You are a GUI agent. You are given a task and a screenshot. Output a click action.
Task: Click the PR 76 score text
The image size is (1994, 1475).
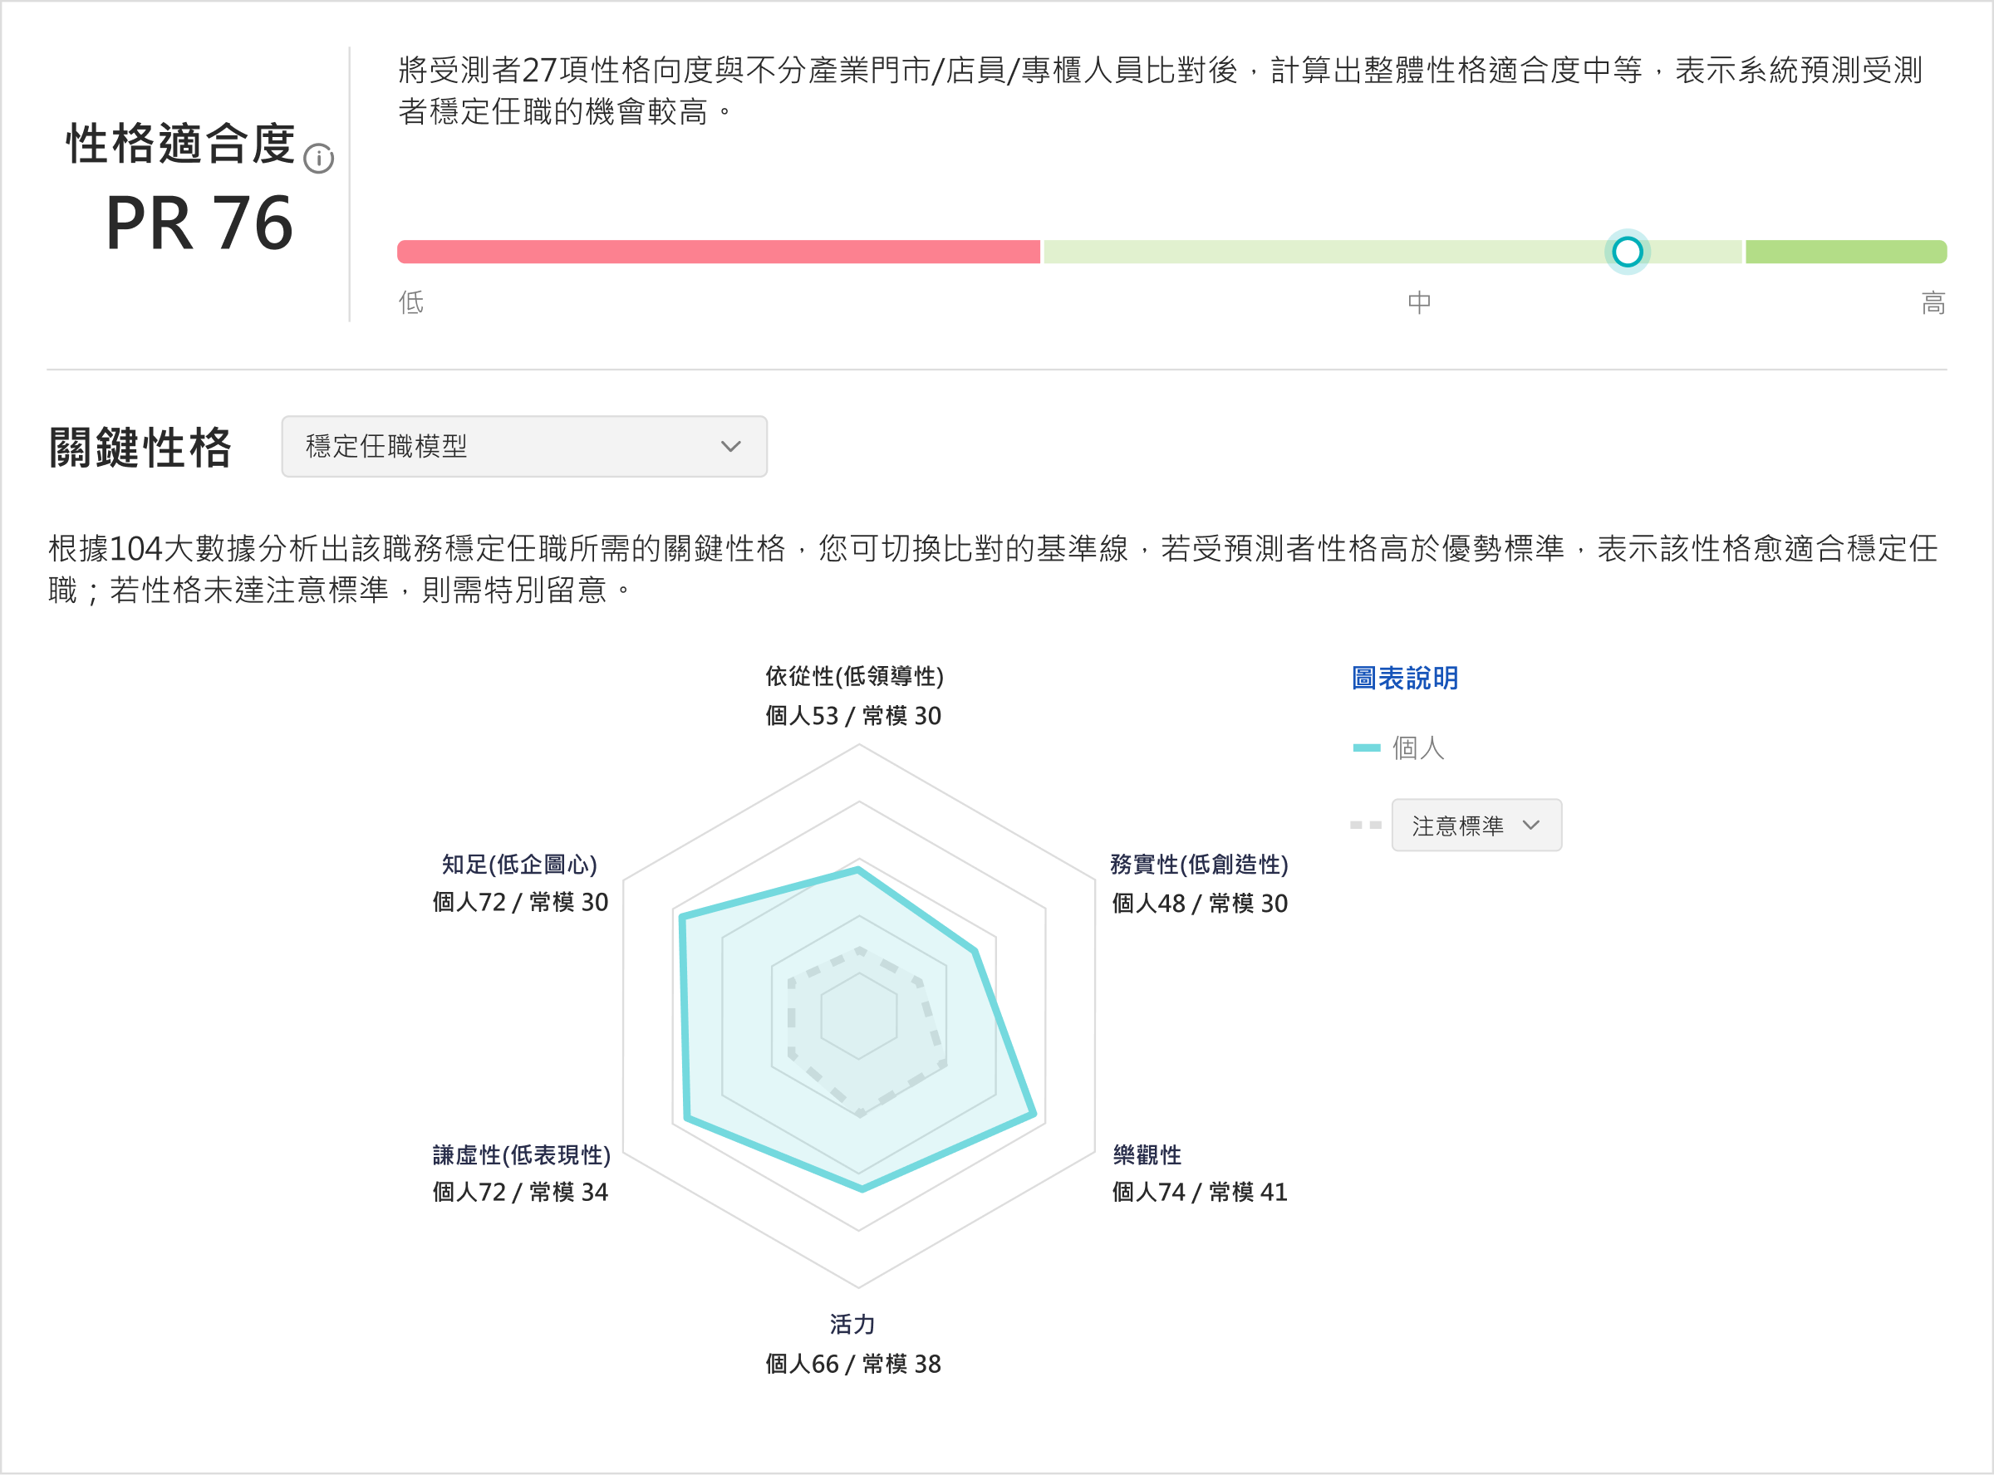(199, 223)
